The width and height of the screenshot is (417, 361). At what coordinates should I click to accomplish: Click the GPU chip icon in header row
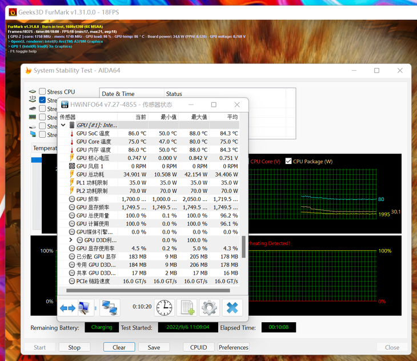(72, 125)
